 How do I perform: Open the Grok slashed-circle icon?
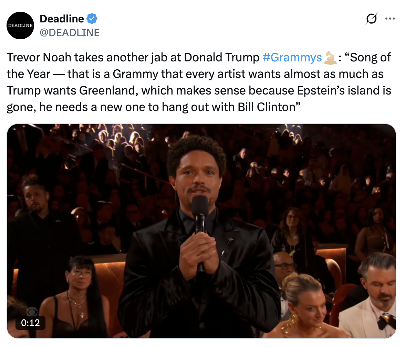(x=371, y=19)
